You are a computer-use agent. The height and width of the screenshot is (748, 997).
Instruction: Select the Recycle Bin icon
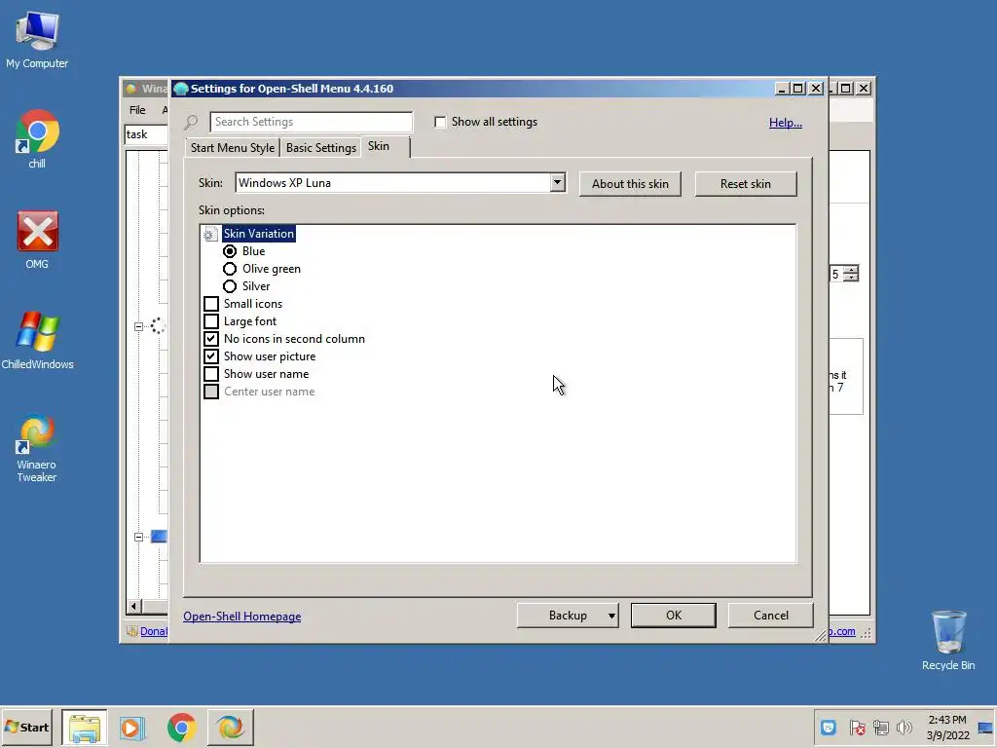(x=948, y=639)
